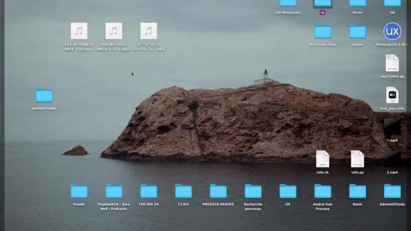Select the folder with the purple tag label
411x231 pixels.
pyautogui.click(x=322, y=4)
